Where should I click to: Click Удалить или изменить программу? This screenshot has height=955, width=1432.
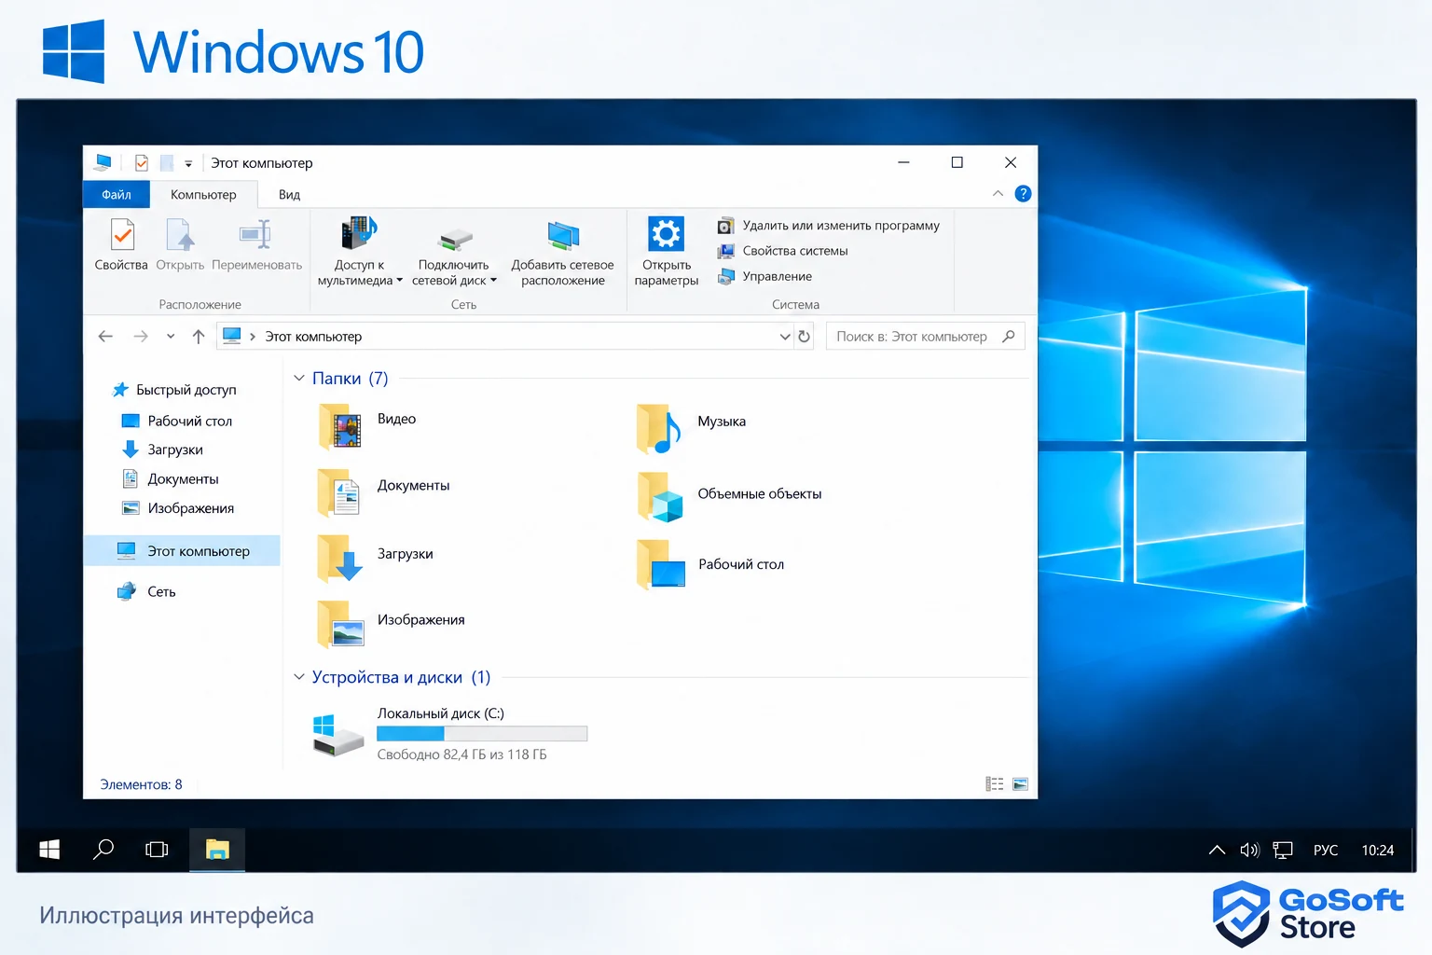[829, 226]
